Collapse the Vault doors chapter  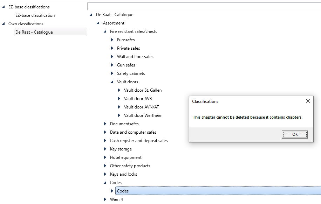tap(112, 82)
